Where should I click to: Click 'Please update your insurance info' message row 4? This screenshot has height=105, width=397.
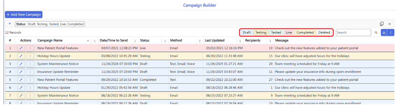(x=318, y=72)
